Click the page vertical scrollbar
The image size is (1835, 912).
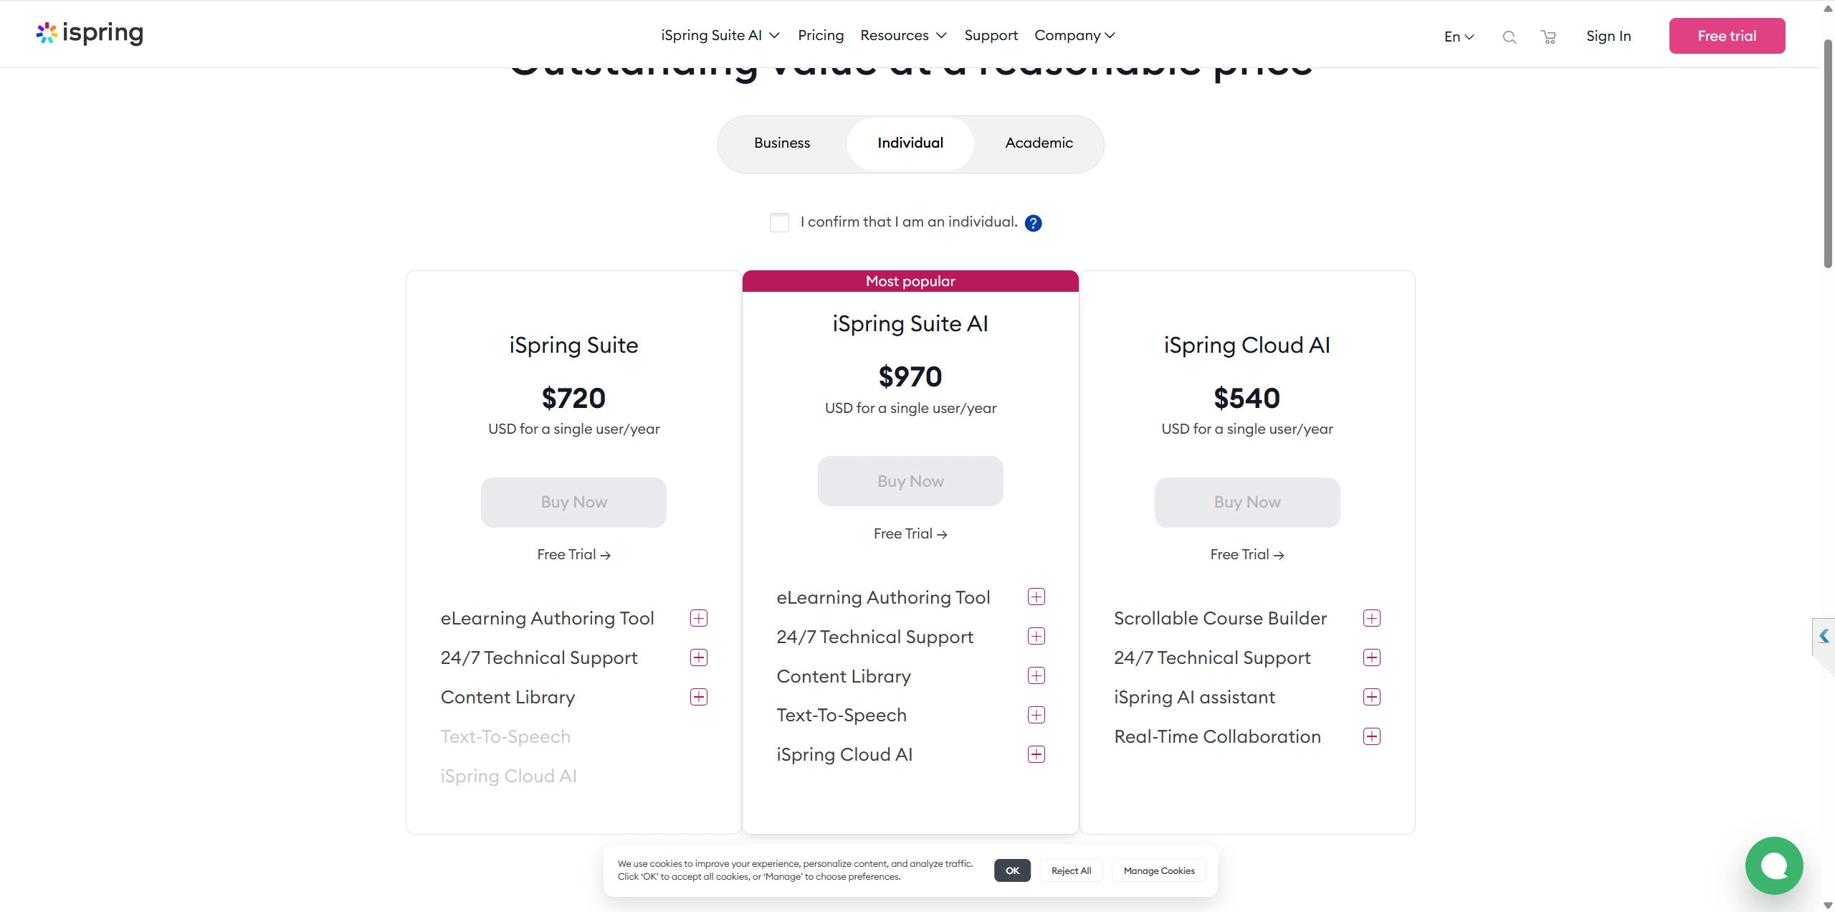point(1827,154)
